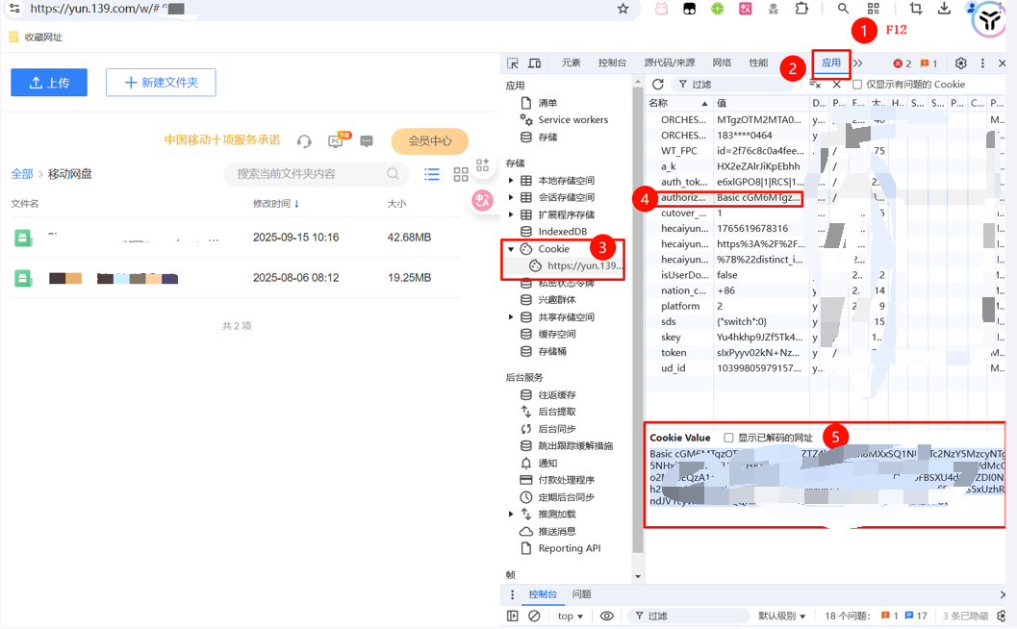Click the site info icon before URL
The image size is (1017, 629).
(x=14, y=9)
